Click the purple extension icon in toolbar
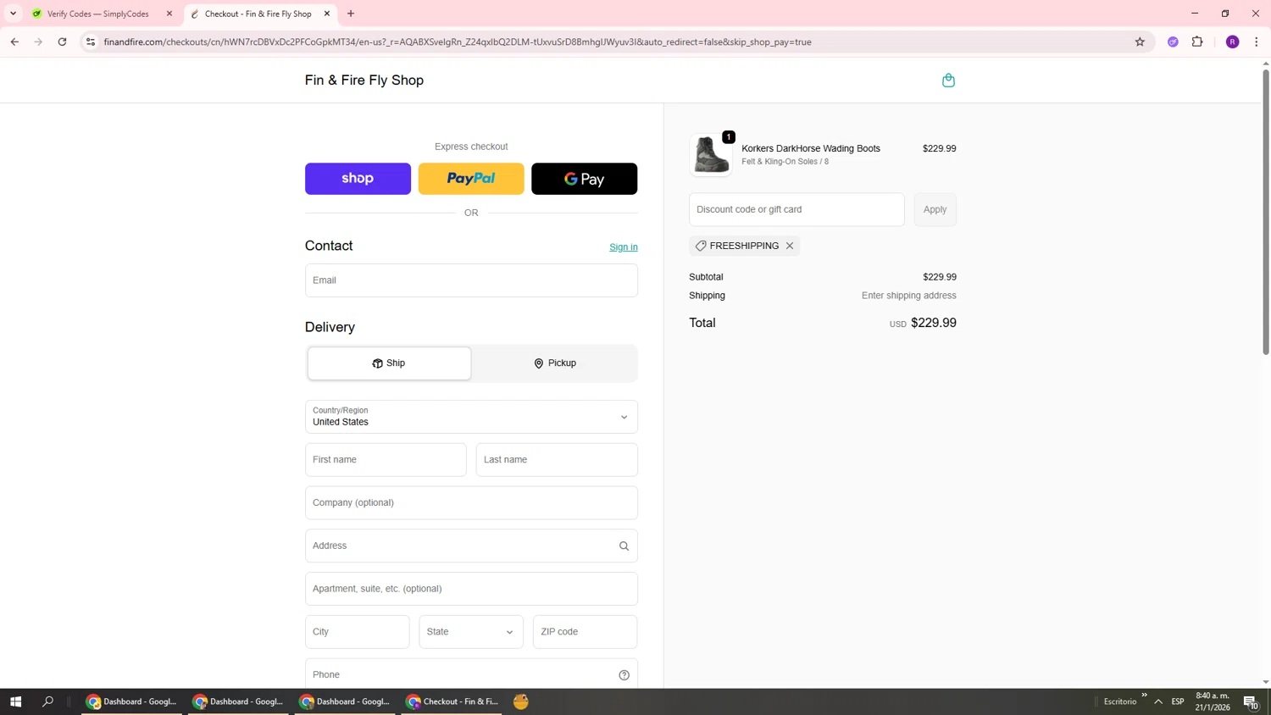 1173,42
